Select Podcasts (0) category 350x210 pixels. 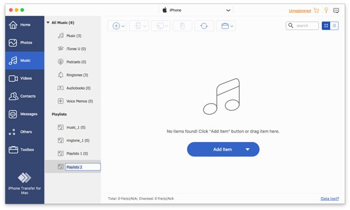73,62
